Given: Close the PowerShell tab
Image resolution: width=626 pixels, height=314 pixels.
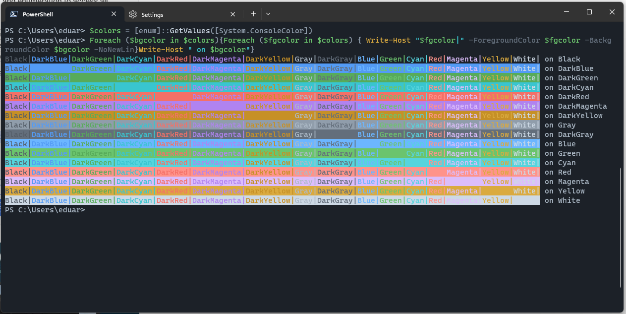Looking at the screenshot, I should tap(114, 14).
